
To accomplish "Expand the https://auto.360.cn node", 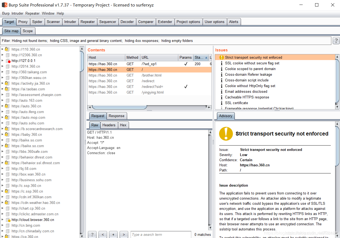I will click(x=3, y=106).
